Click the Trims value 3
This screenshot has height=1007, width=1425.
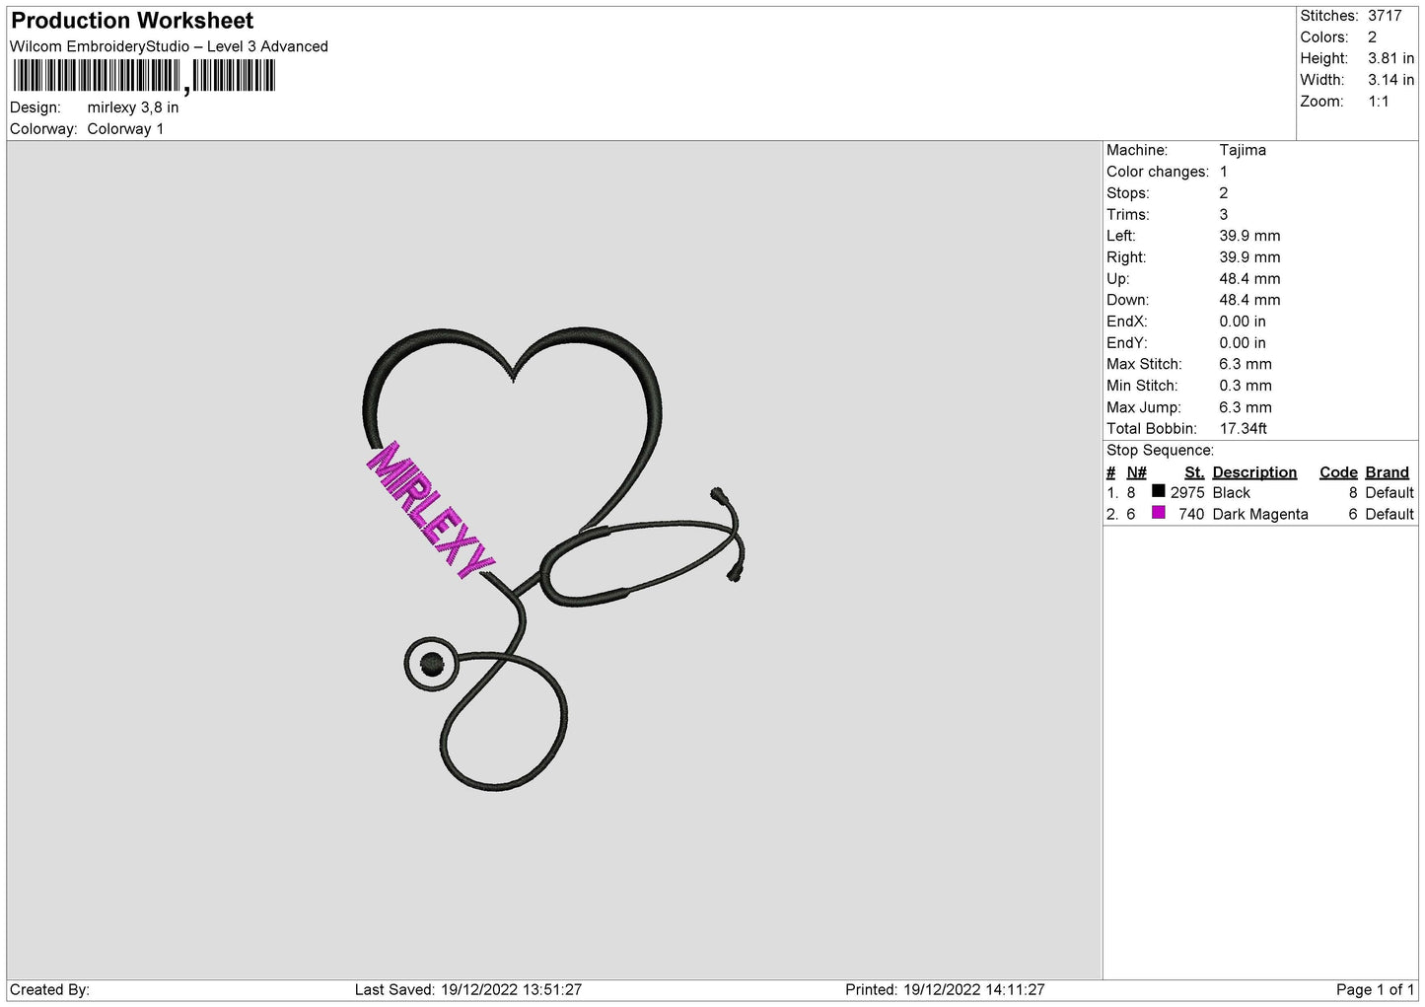[1224, 215]
